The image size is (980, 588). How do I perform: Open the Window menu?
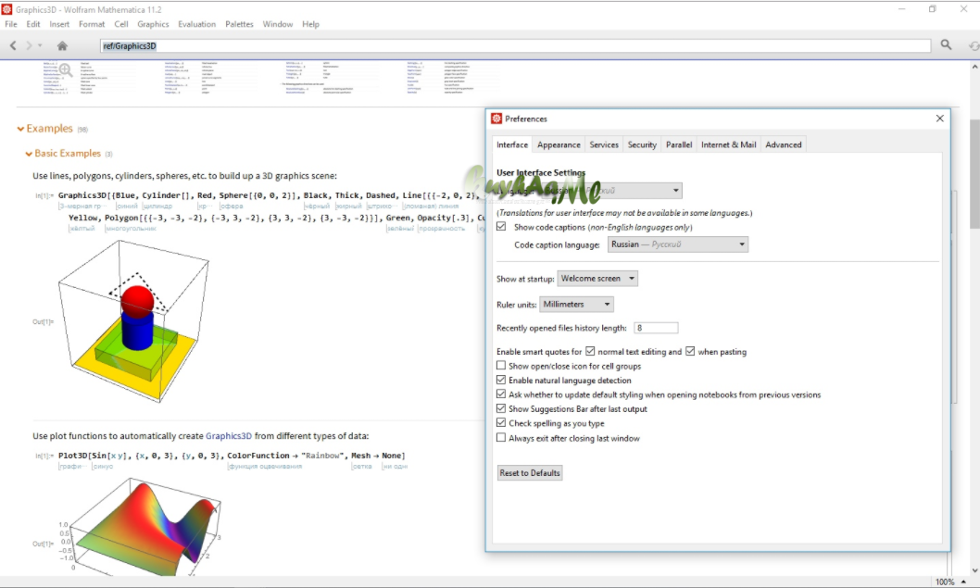(x=278, y=24)
